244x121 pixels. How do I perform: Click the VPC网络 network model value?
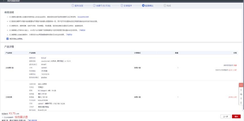click(x=44, y=71)
